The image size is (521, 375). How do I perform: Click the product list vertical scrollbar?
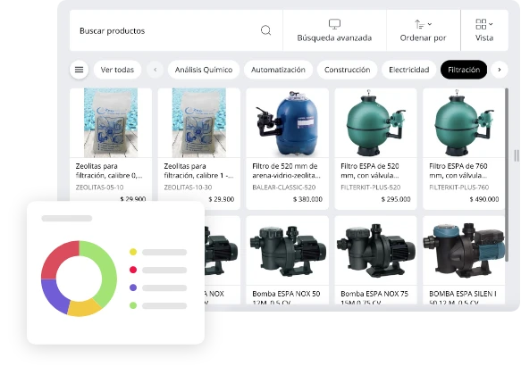tap(507, 175)
